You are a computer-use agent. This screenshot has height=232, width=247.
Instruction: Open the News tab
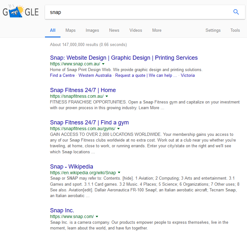(x=114, y=30)
